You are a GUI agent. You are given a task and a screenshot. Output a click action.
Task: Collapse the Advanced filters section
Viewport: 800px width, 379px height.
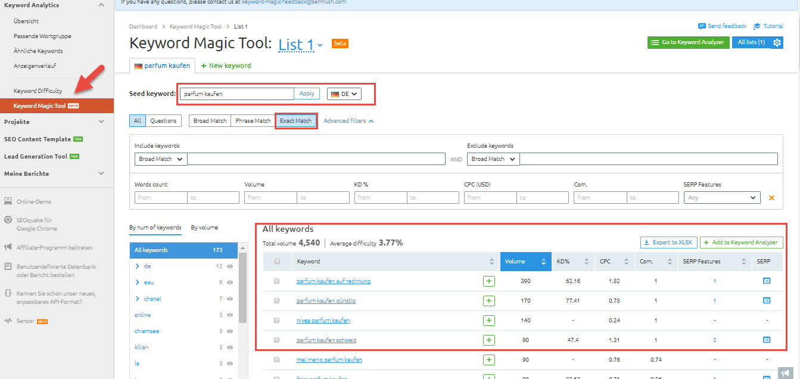[348, 121]
